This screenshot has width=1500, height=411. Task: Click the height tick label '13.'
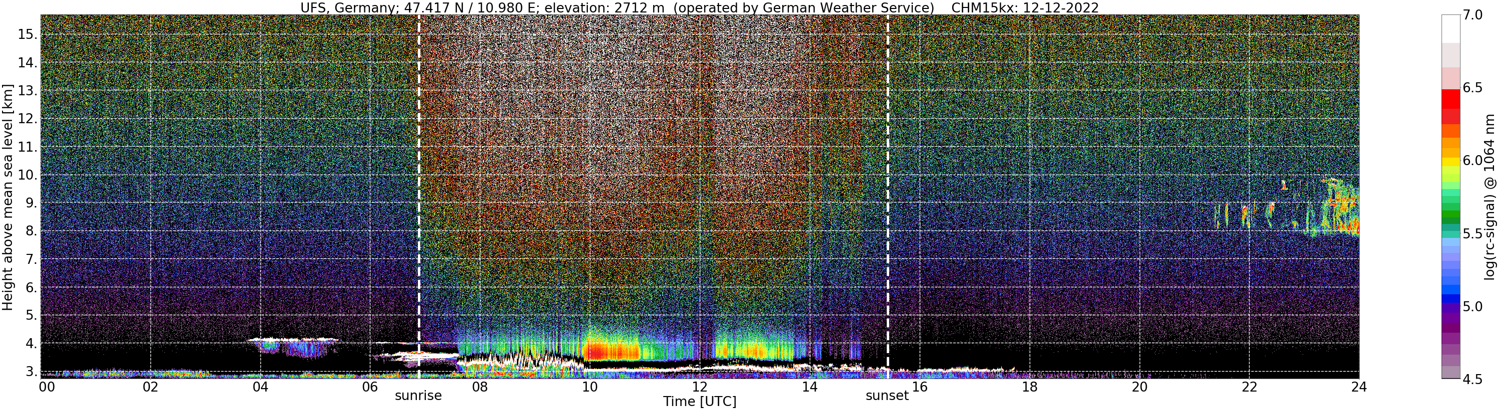(27, 91)
